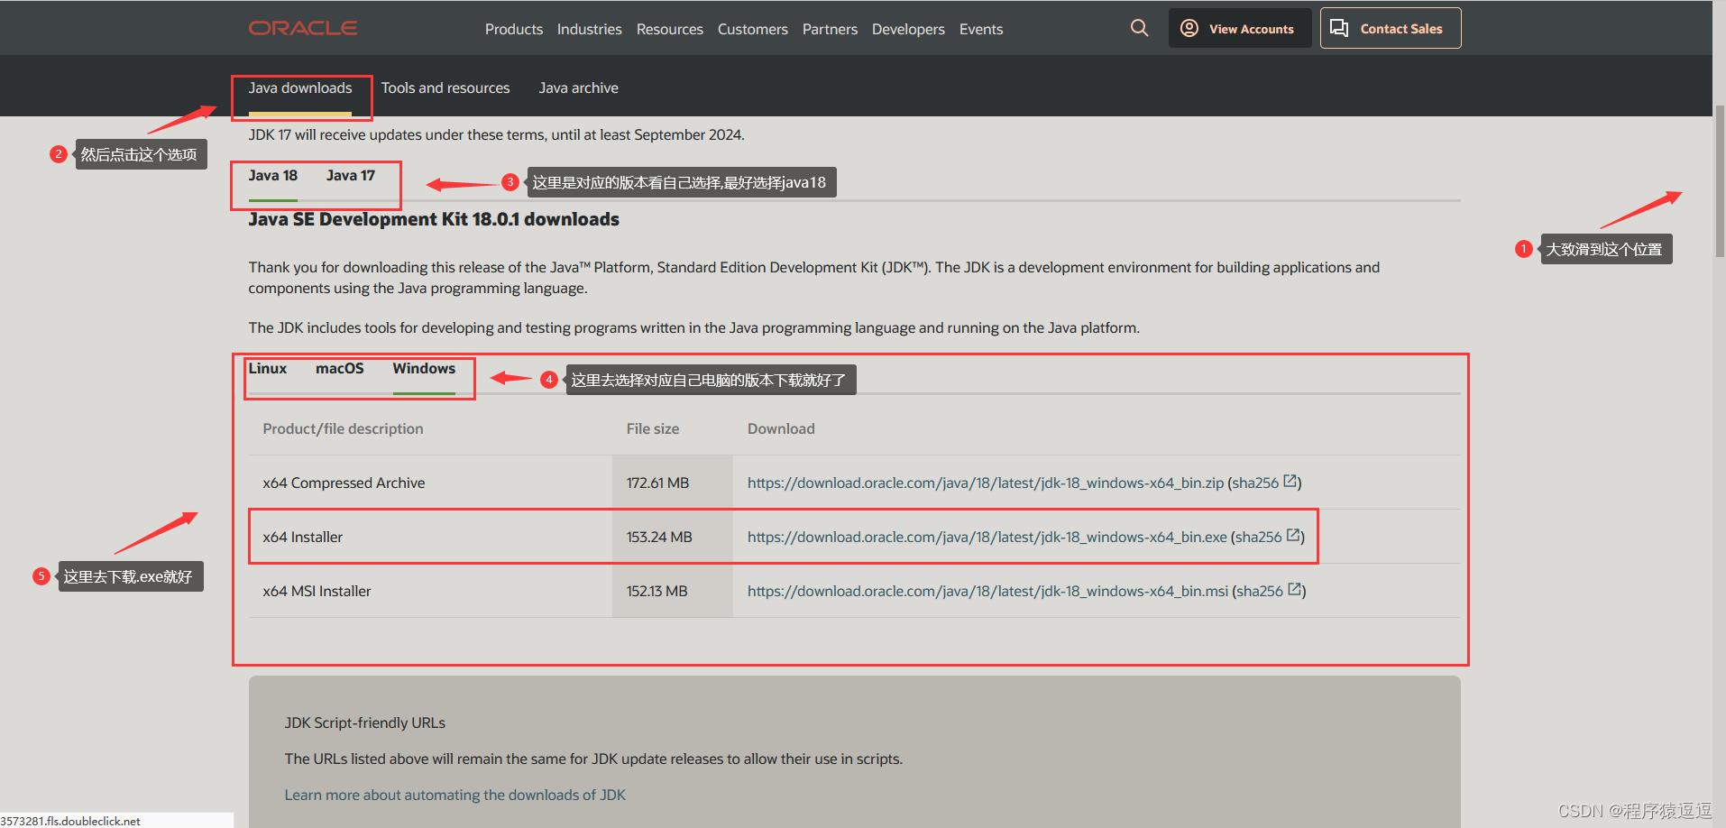Open the sha256 link for the MSI installer
This screenshot has height=828, width=1726.
1260,591
